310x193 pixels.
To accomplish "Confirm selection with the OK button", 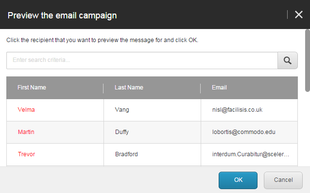I will 238,180.
